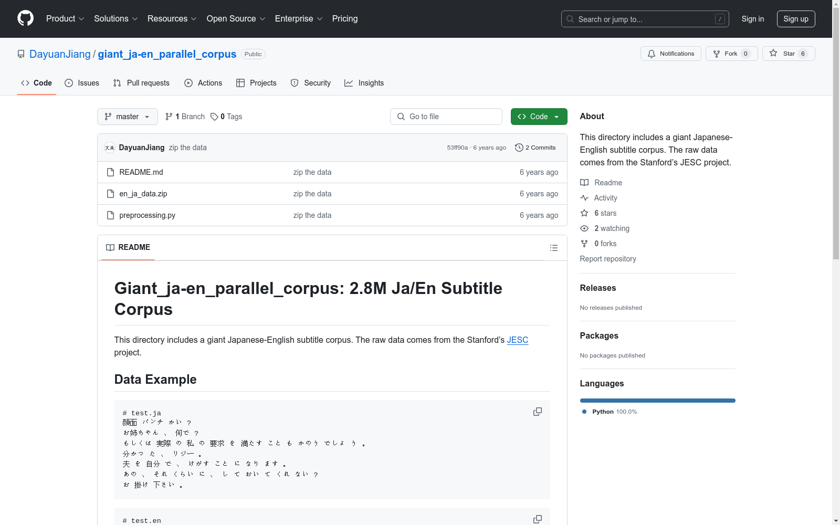Screen dimensions: 840x525
Task: Click the Search or jump to field
Action: [x=645, y=19]
